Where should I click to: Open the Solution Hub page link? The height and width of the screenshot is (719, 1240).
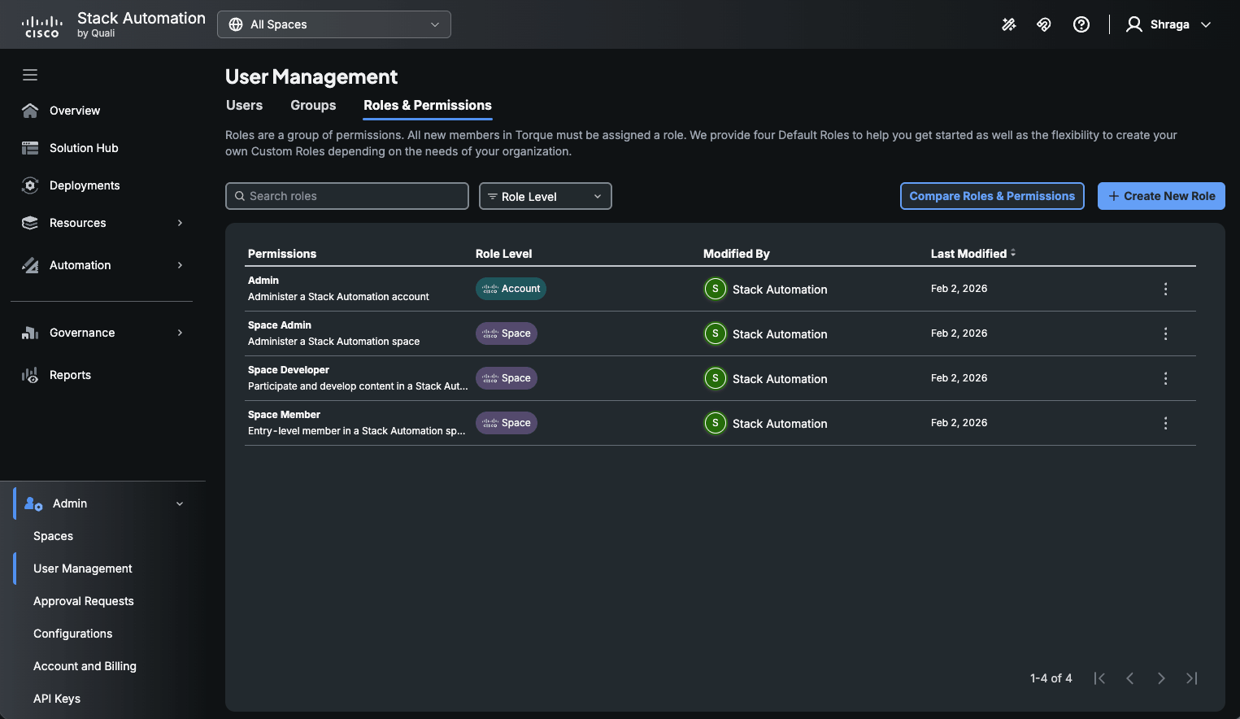click(84, 148)
